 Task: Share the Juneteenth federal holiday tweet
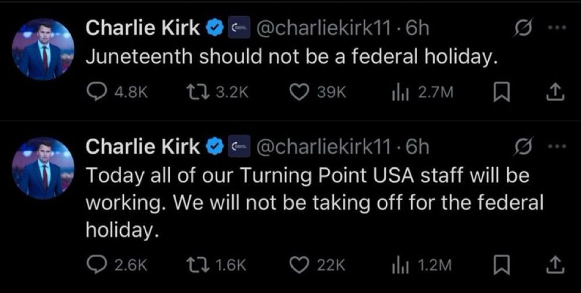556,92
